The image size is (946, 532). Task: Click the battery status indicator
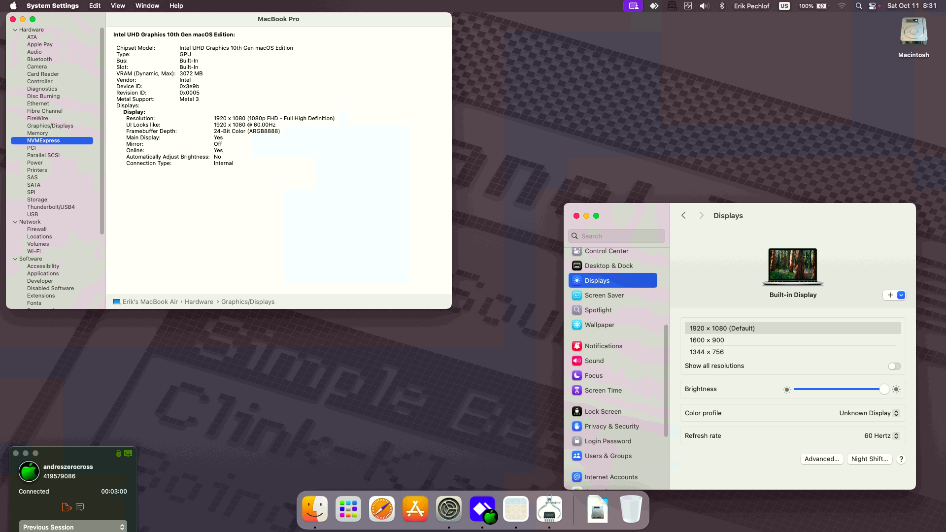tap(813, 6)
